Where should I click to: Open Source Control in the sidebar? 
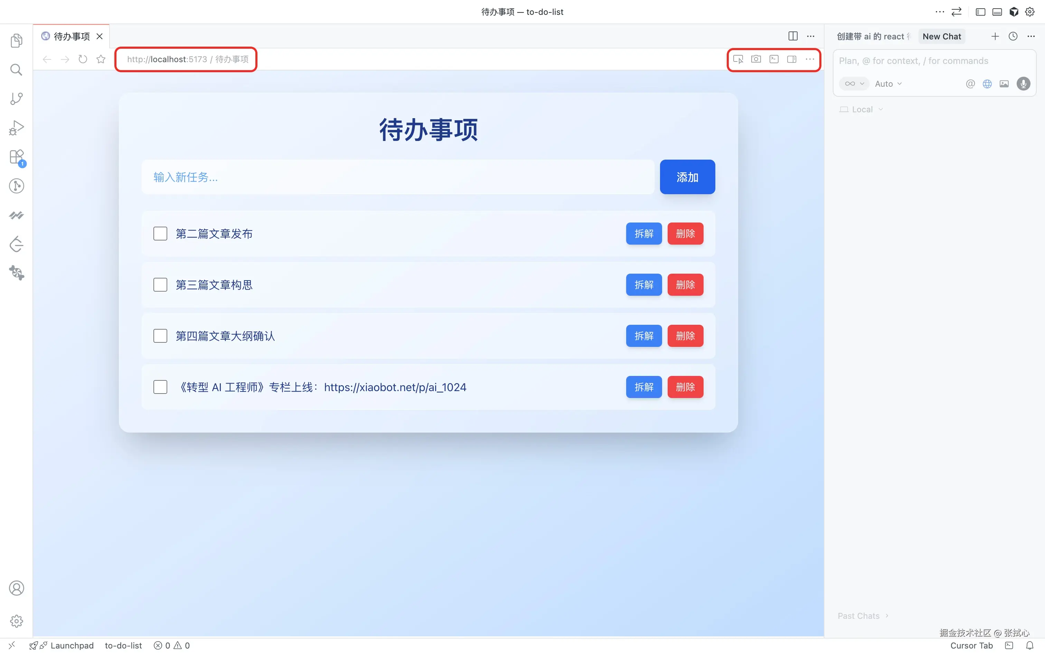16,98
